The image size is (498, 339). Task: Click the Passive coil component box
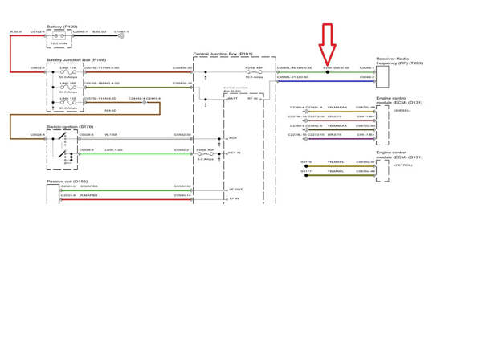tap(53, 194)
